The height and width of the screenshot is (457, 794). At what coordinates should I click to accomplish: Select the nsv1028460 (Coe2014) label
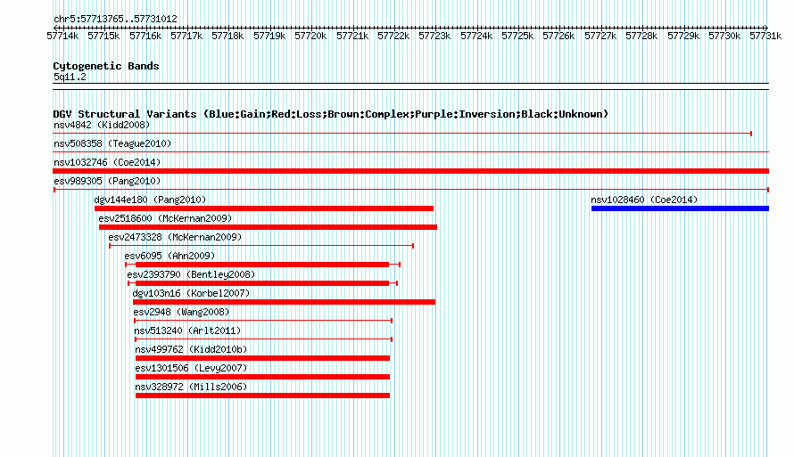pyautogui.click(x=644, y=200)
